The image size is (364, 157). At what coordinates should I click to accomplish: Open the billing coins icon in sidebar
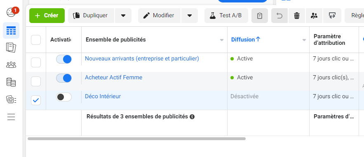coord(11,83)
